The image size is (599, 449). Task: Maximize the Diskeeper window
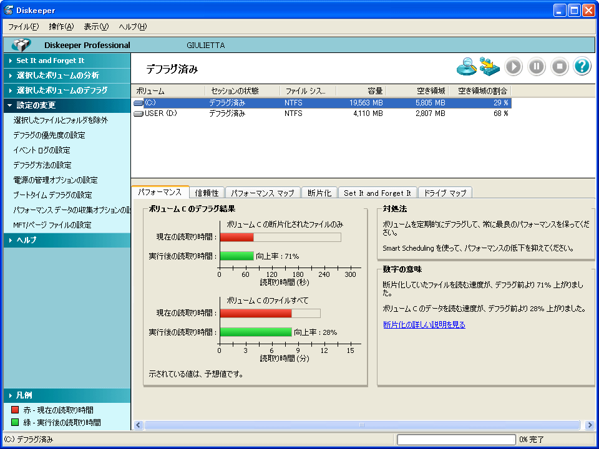point(574,11)
